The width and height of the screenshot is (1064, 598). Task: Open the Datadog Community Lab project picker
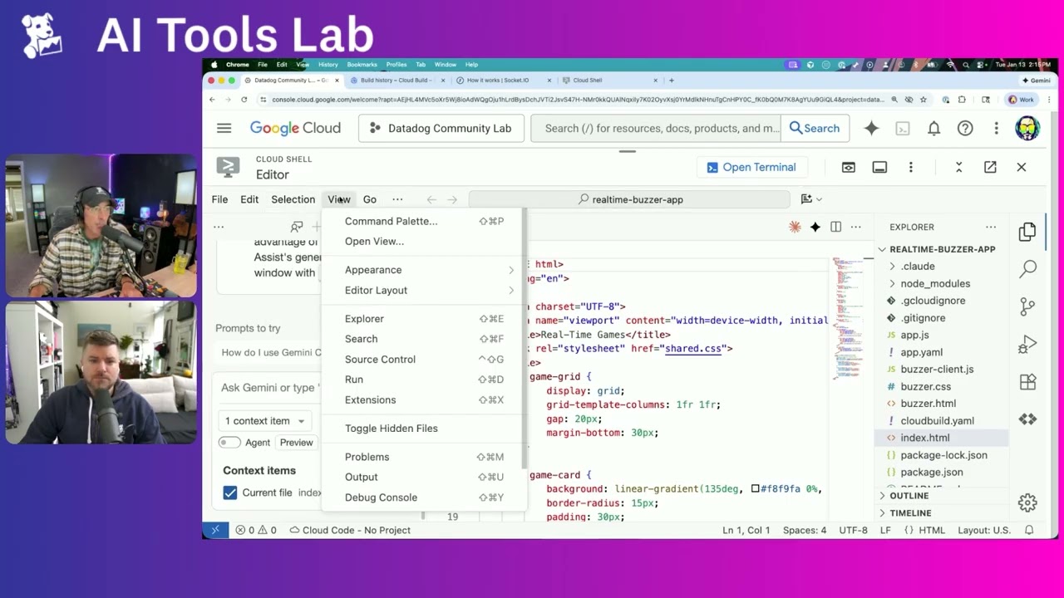point(441,128)
